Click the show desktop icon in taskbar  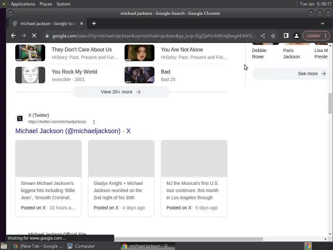pos(4,246)
